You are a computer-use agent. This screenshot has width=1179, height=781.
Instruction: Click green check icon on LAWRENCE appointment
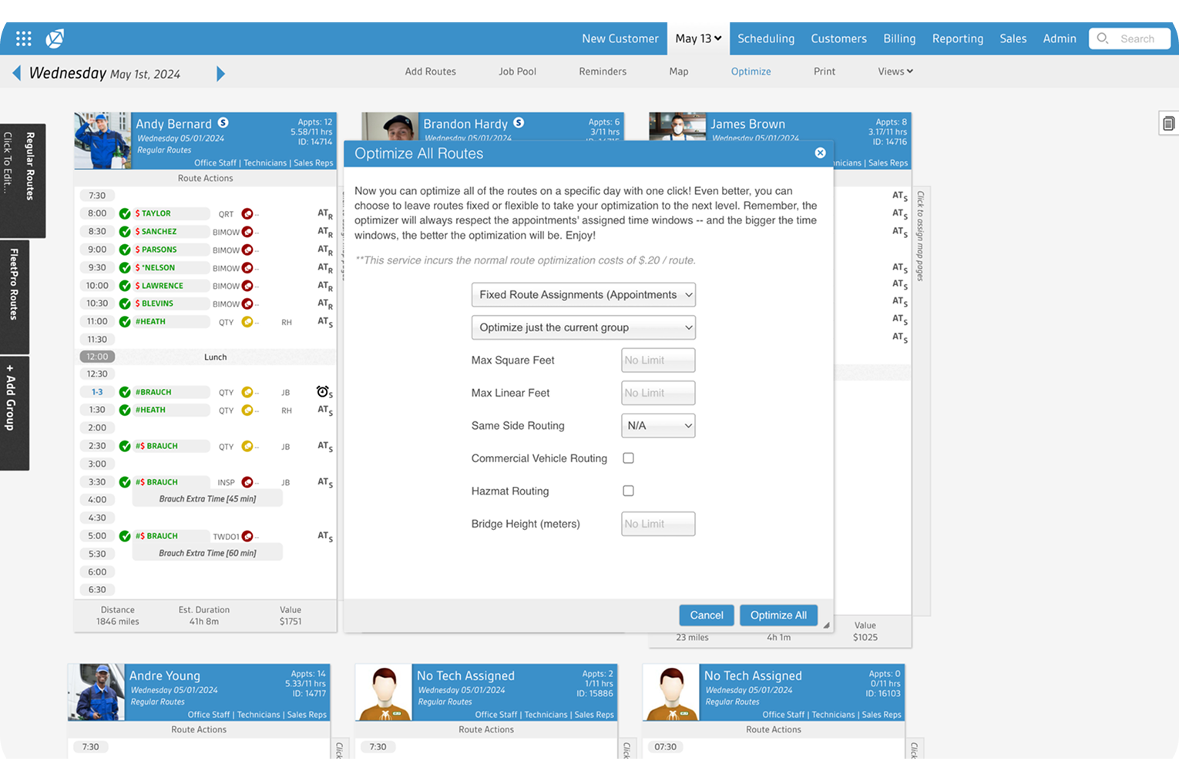tap(125, 286)
